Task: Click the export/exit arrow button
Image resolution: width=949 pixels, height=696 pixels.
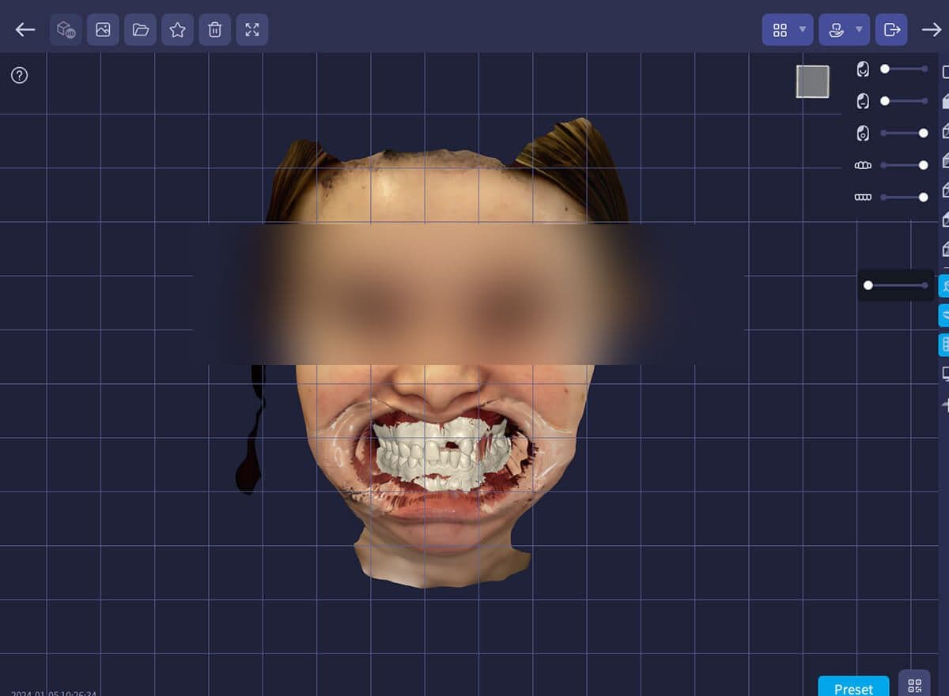Action: (891, 30)
